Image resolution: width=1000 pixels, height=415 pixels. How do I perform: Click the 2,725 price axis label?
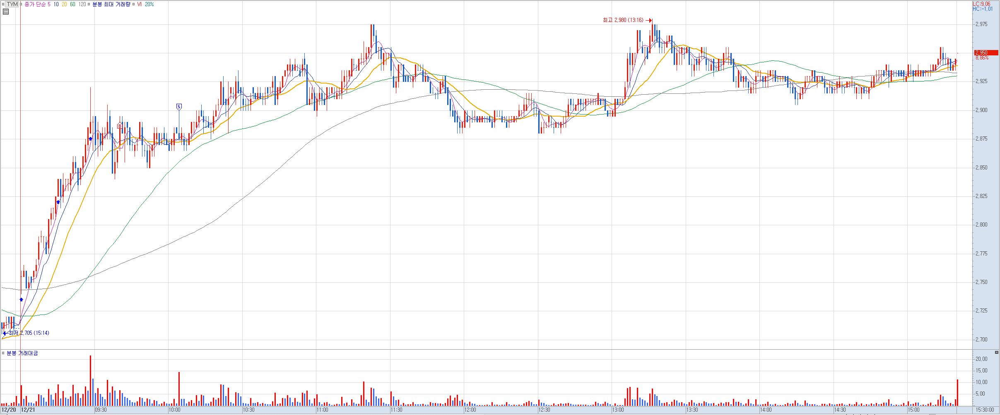click(981, 310)
